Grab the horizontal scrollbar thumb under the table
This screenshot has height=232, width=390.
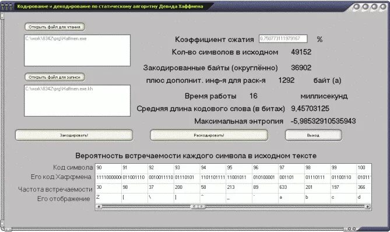pyautogui.click(x=198, y=206)
